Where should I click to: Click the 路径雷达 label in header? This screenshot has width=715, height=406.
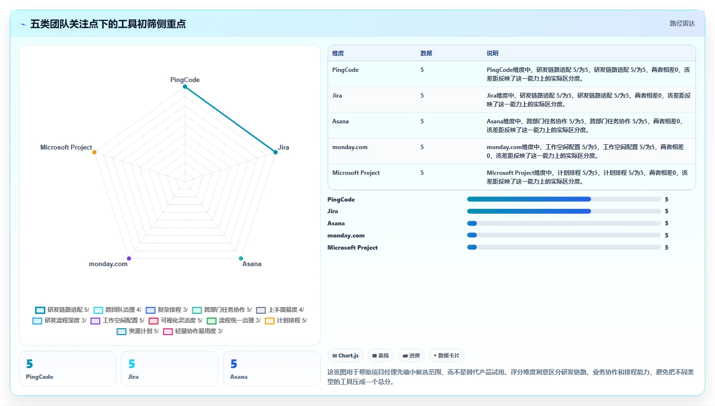[682, 23]
